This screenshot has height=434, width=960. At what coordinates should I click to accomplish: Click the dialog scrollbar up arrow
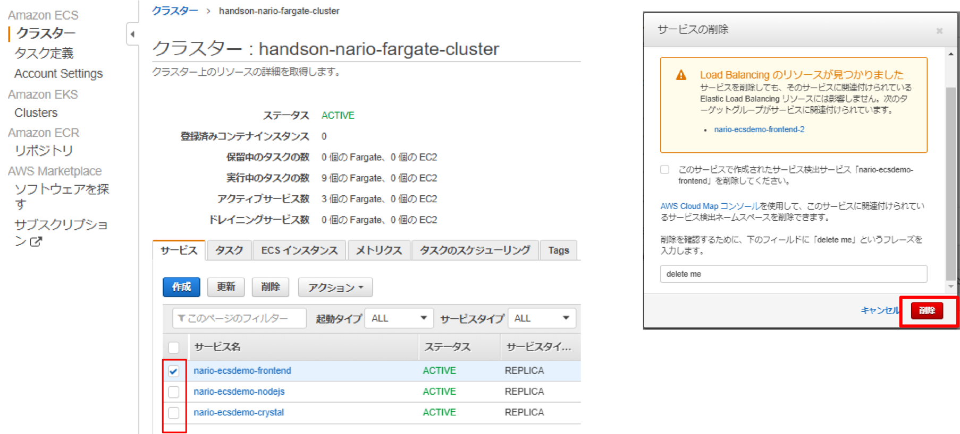[x=950, y=54]
